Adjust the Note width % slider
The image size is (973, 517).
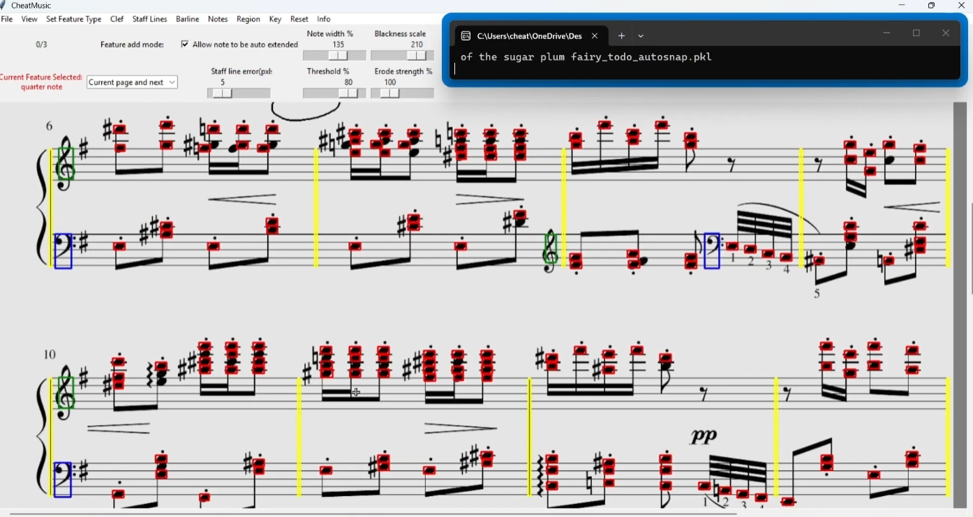[335, 56]
